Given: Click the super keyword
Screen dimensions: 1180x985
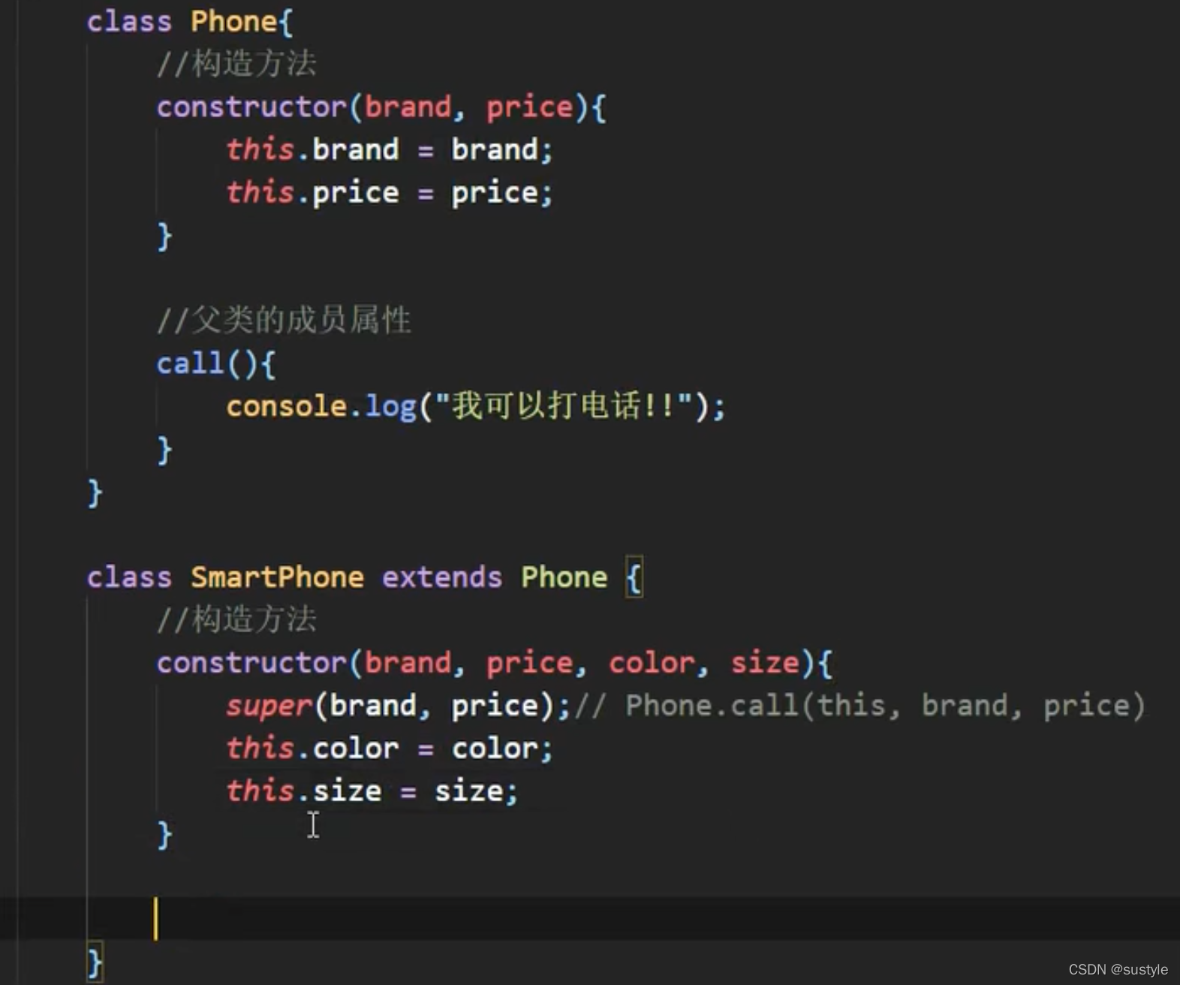Looking at the screenshot, I should point(269,706).
